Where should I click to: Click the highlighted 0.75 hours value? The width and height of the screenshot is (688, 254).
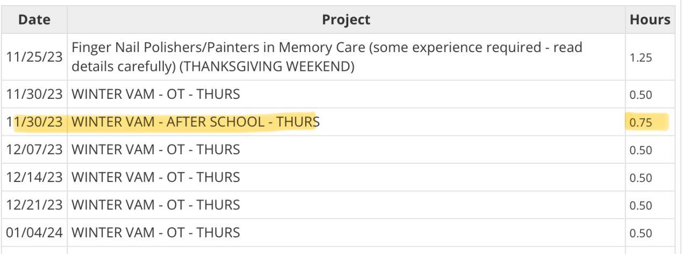[x=641, y=122]
